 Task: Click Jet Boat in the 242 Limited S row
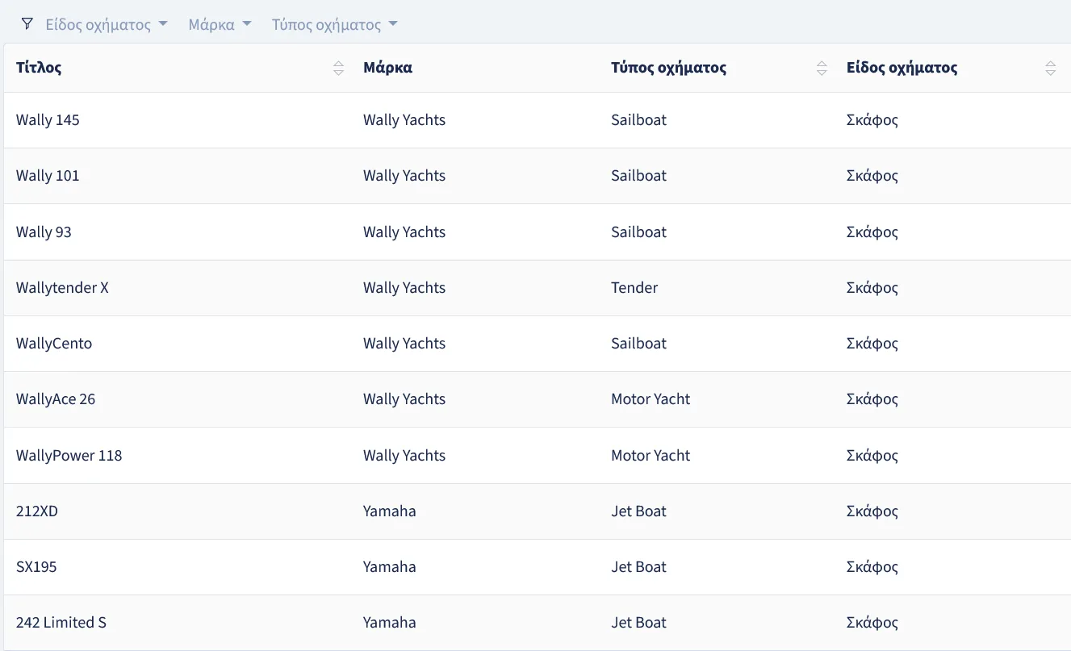click(x=639, y=623)
